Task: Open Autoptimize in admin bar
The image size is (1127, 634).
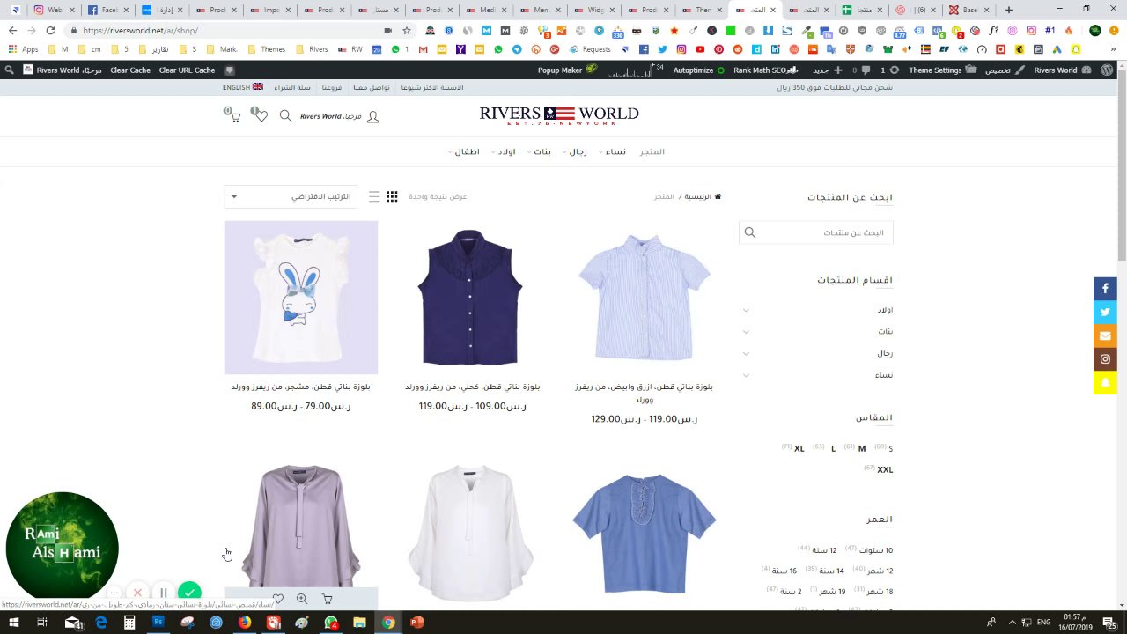Action: 699,70
